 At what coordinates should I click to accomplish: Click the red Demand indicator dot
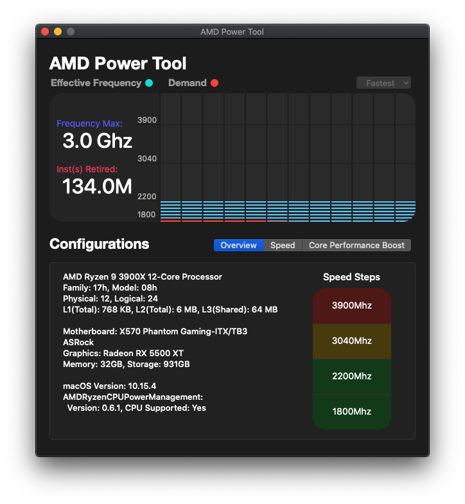coord(215,83)
